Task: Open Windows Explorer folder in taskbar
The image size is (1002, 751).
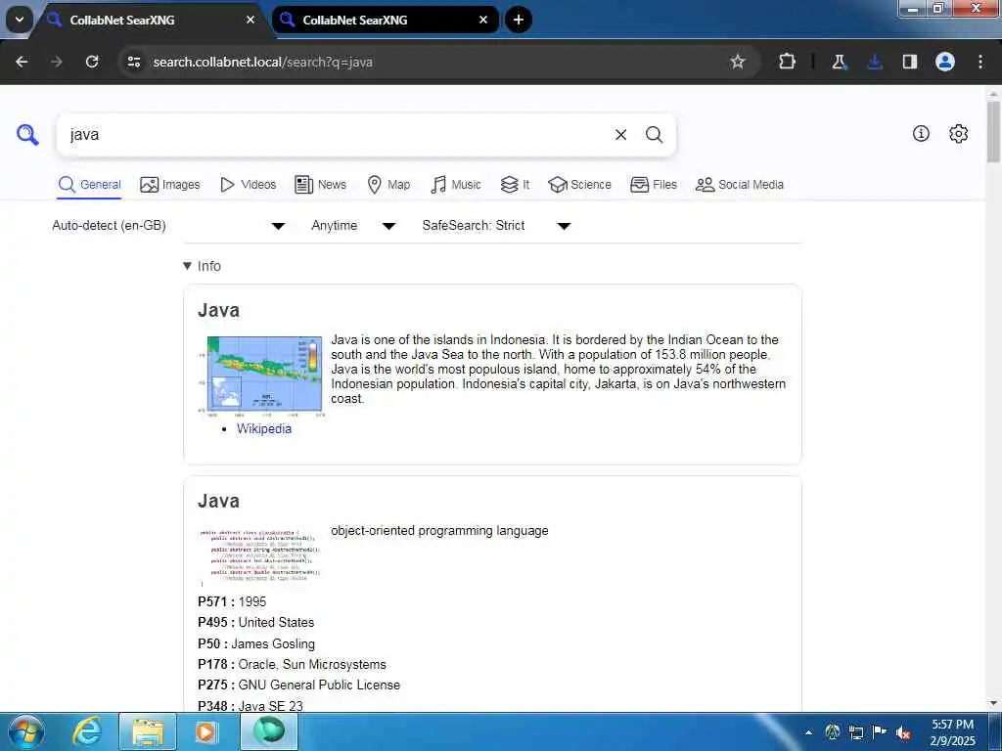Action: (148, 731)
